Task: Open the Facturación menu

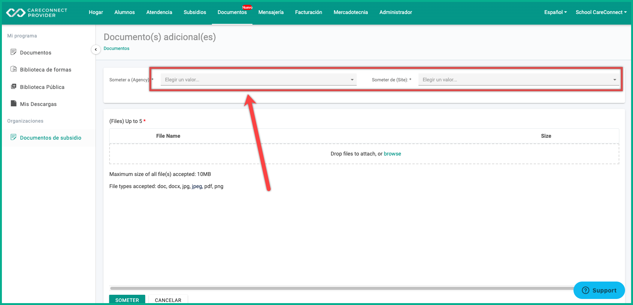Action: click(309, 12)
